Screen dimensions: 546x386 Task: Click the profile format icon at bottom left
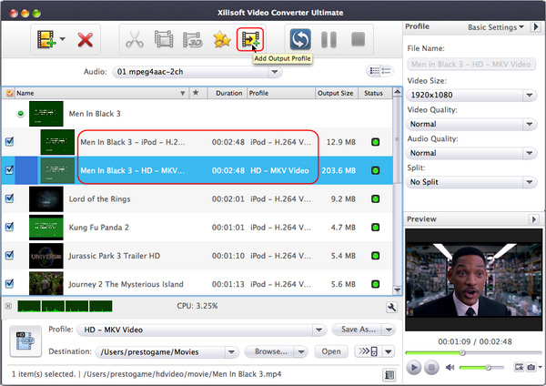click(25, 341)
